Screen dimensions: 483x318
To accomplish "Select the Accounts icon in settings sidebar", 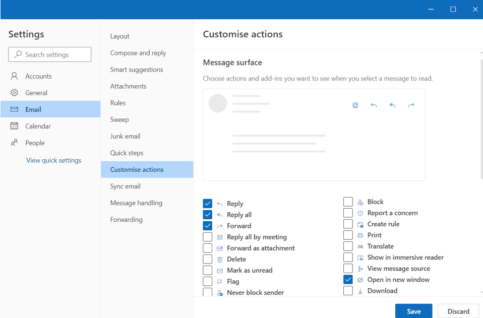I will 14,76.
